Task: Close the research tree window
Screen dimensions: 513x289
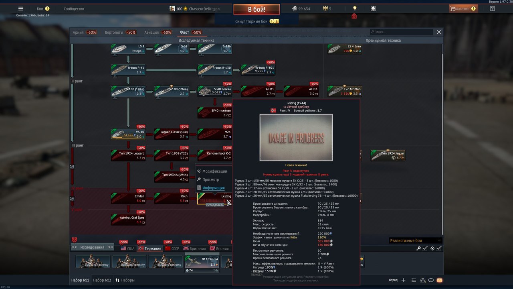Action: click(439, 32)
